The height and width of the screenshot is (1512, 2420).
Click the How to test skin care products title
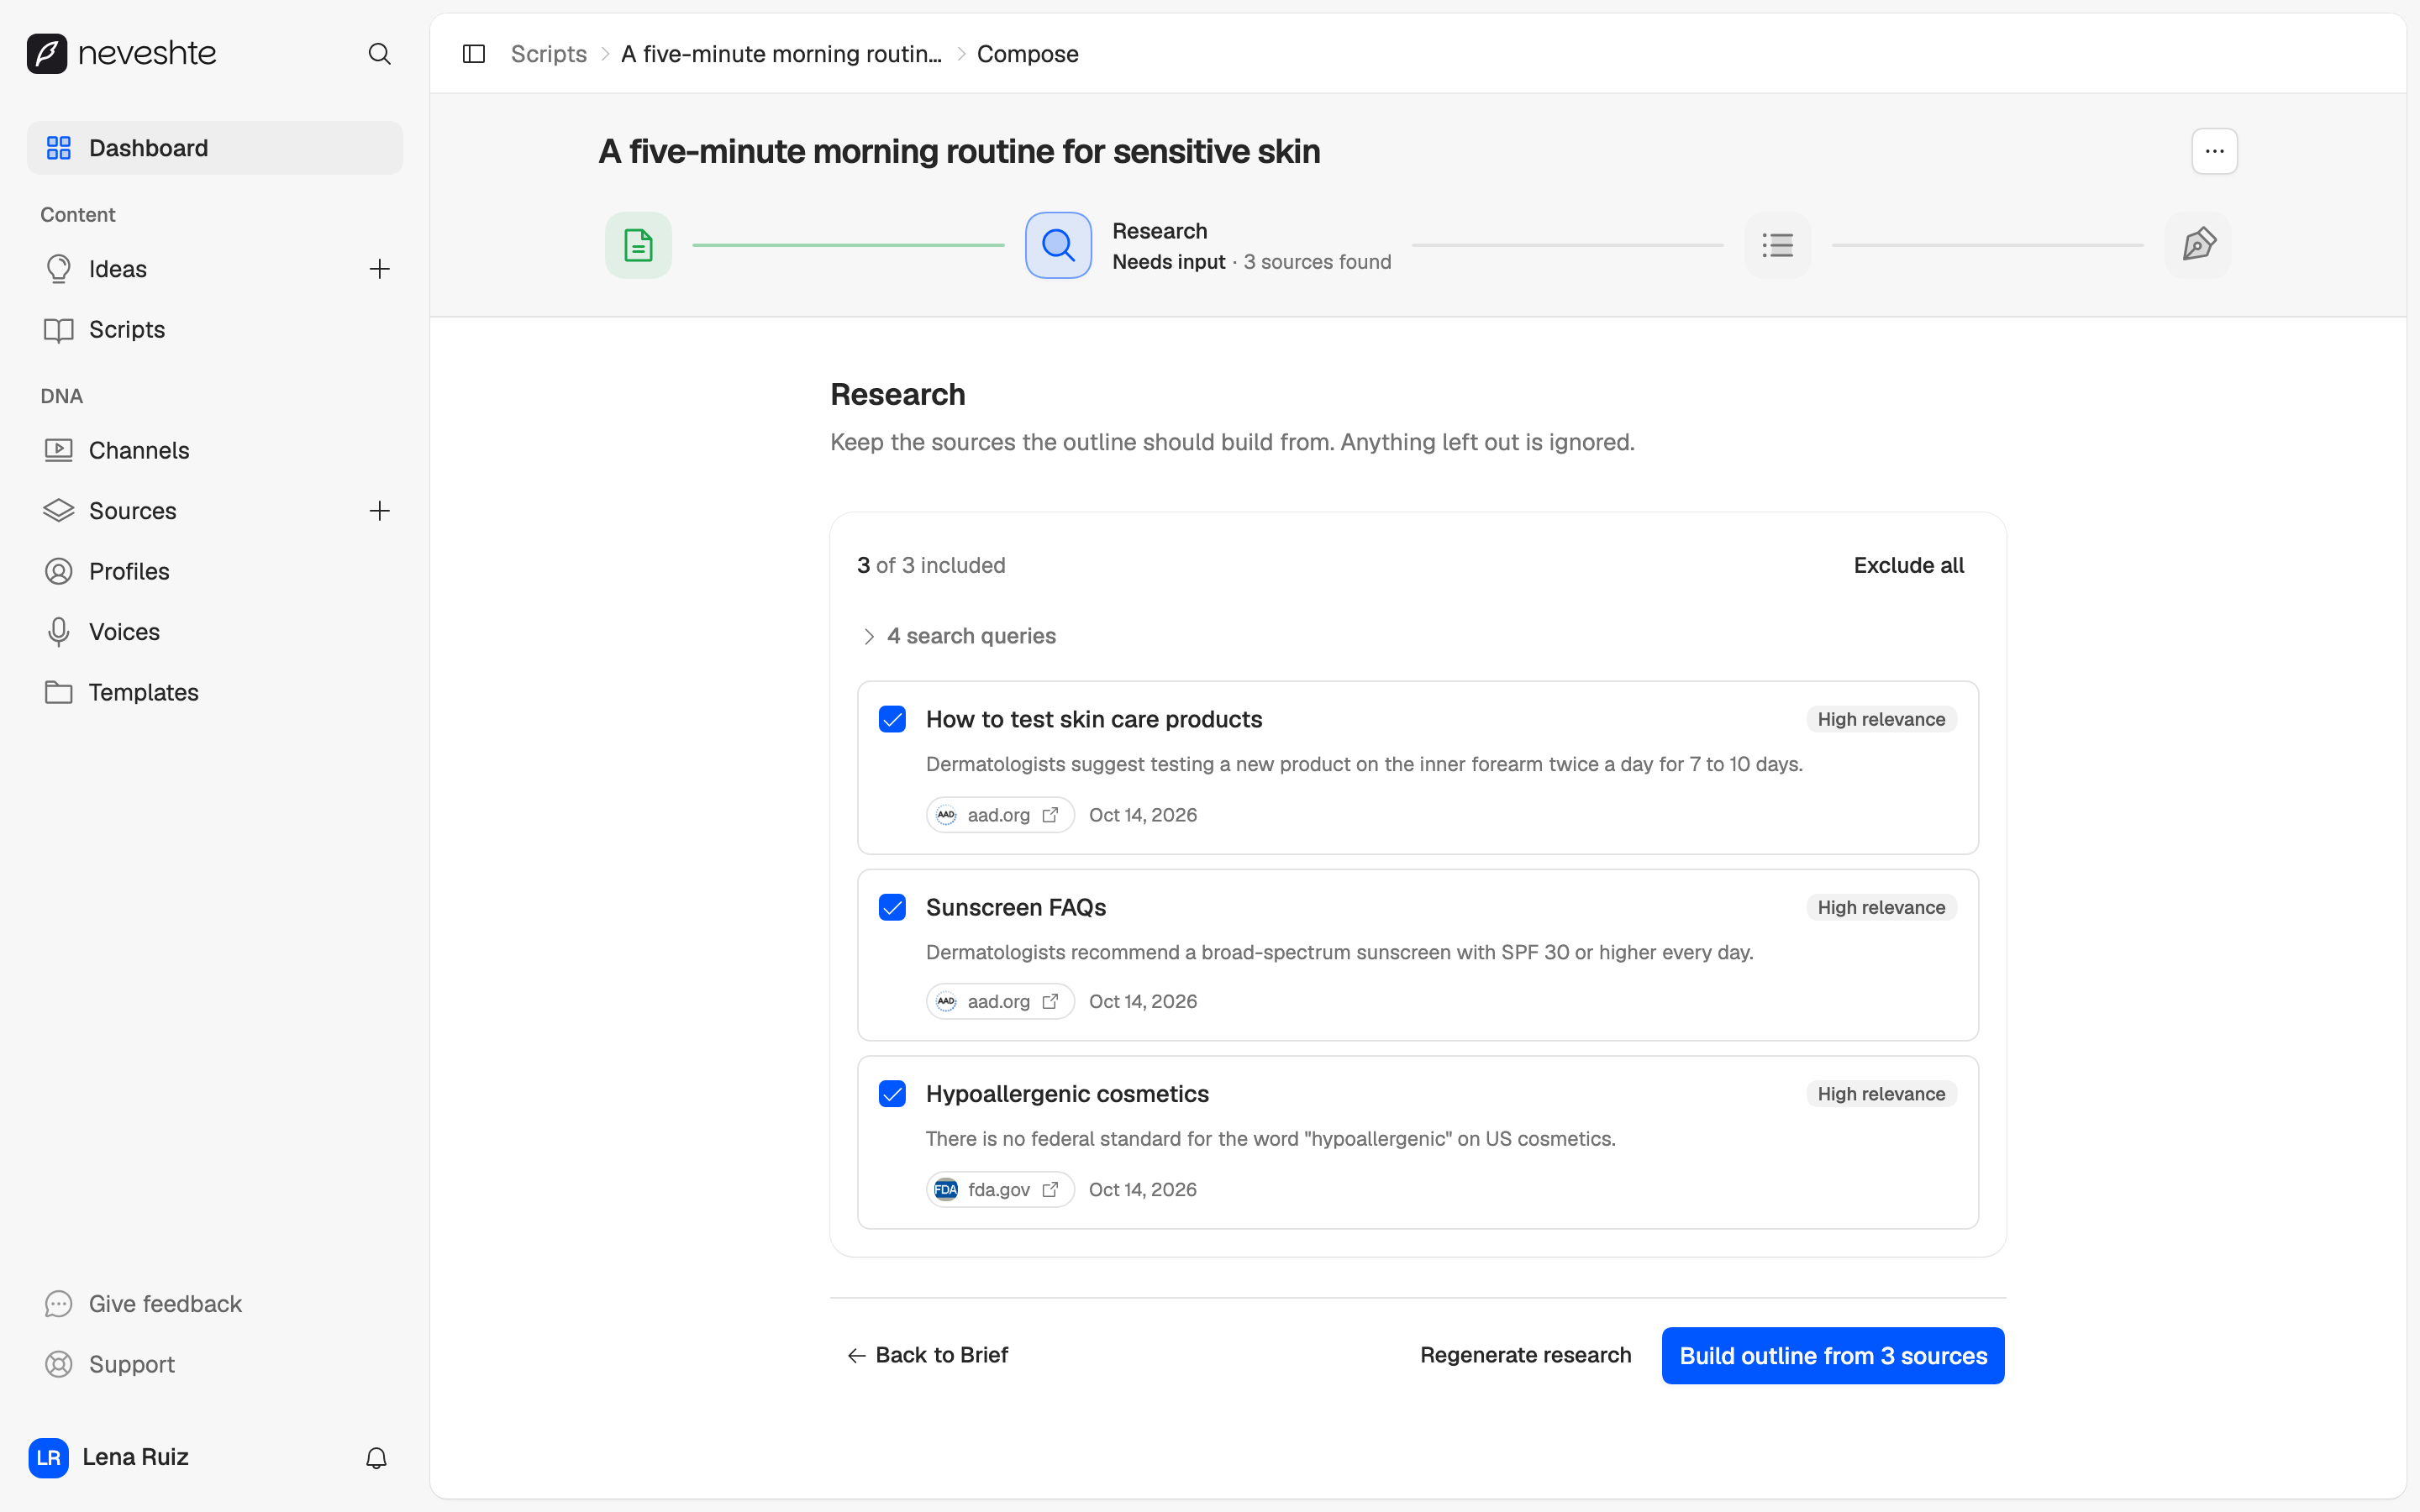pos(1094,719)
